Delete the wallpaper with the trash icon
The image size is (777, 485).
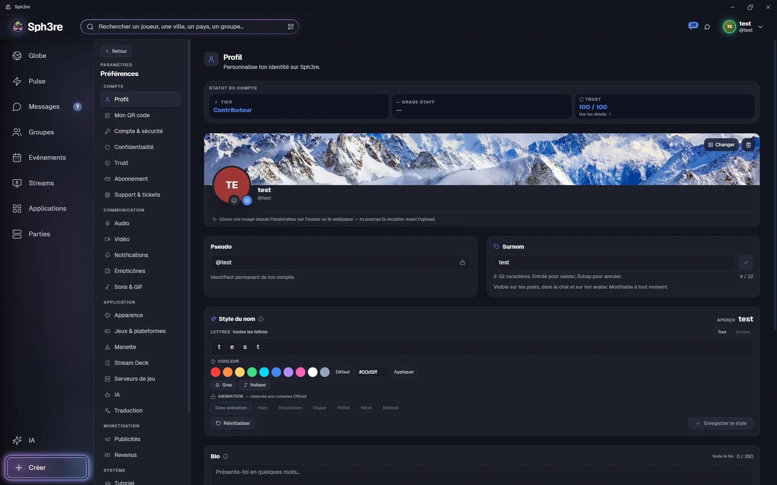pos(748,145)
